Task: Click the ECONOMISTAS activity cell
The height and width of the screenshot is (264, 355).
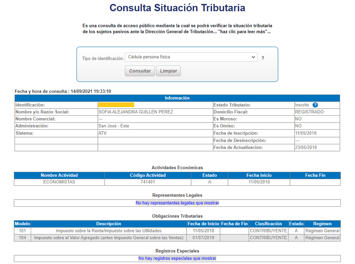Action: (x=59, y=182)
